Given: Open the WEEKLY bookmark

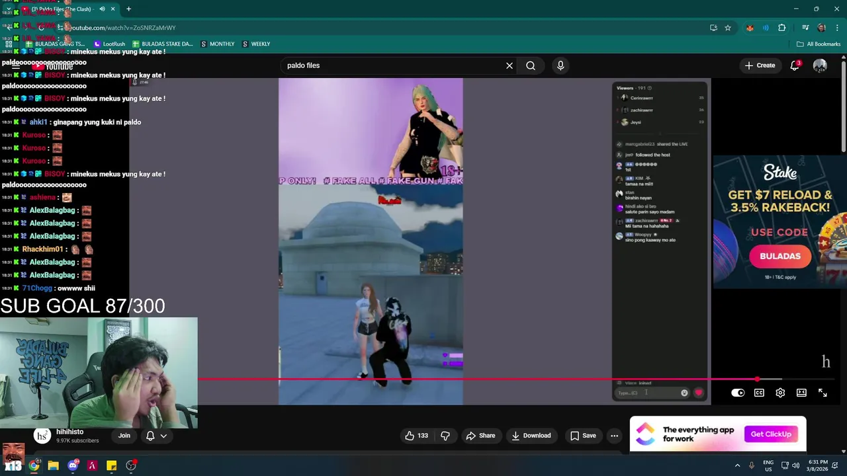Looking at the screenshot, I should (x=256, y=44).
